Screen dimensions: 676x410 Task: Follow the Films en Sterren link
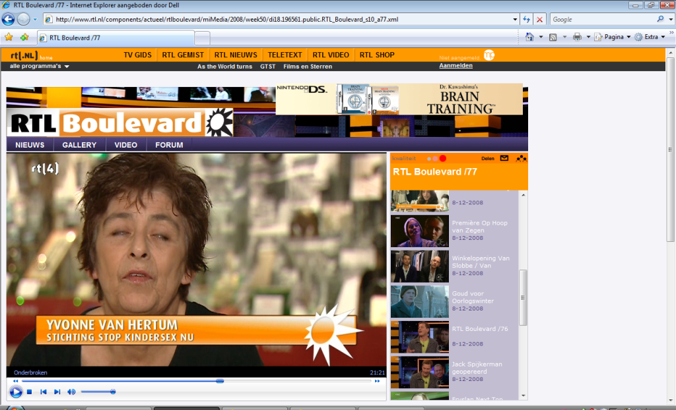pyautogui.click(x=308, y=67)
